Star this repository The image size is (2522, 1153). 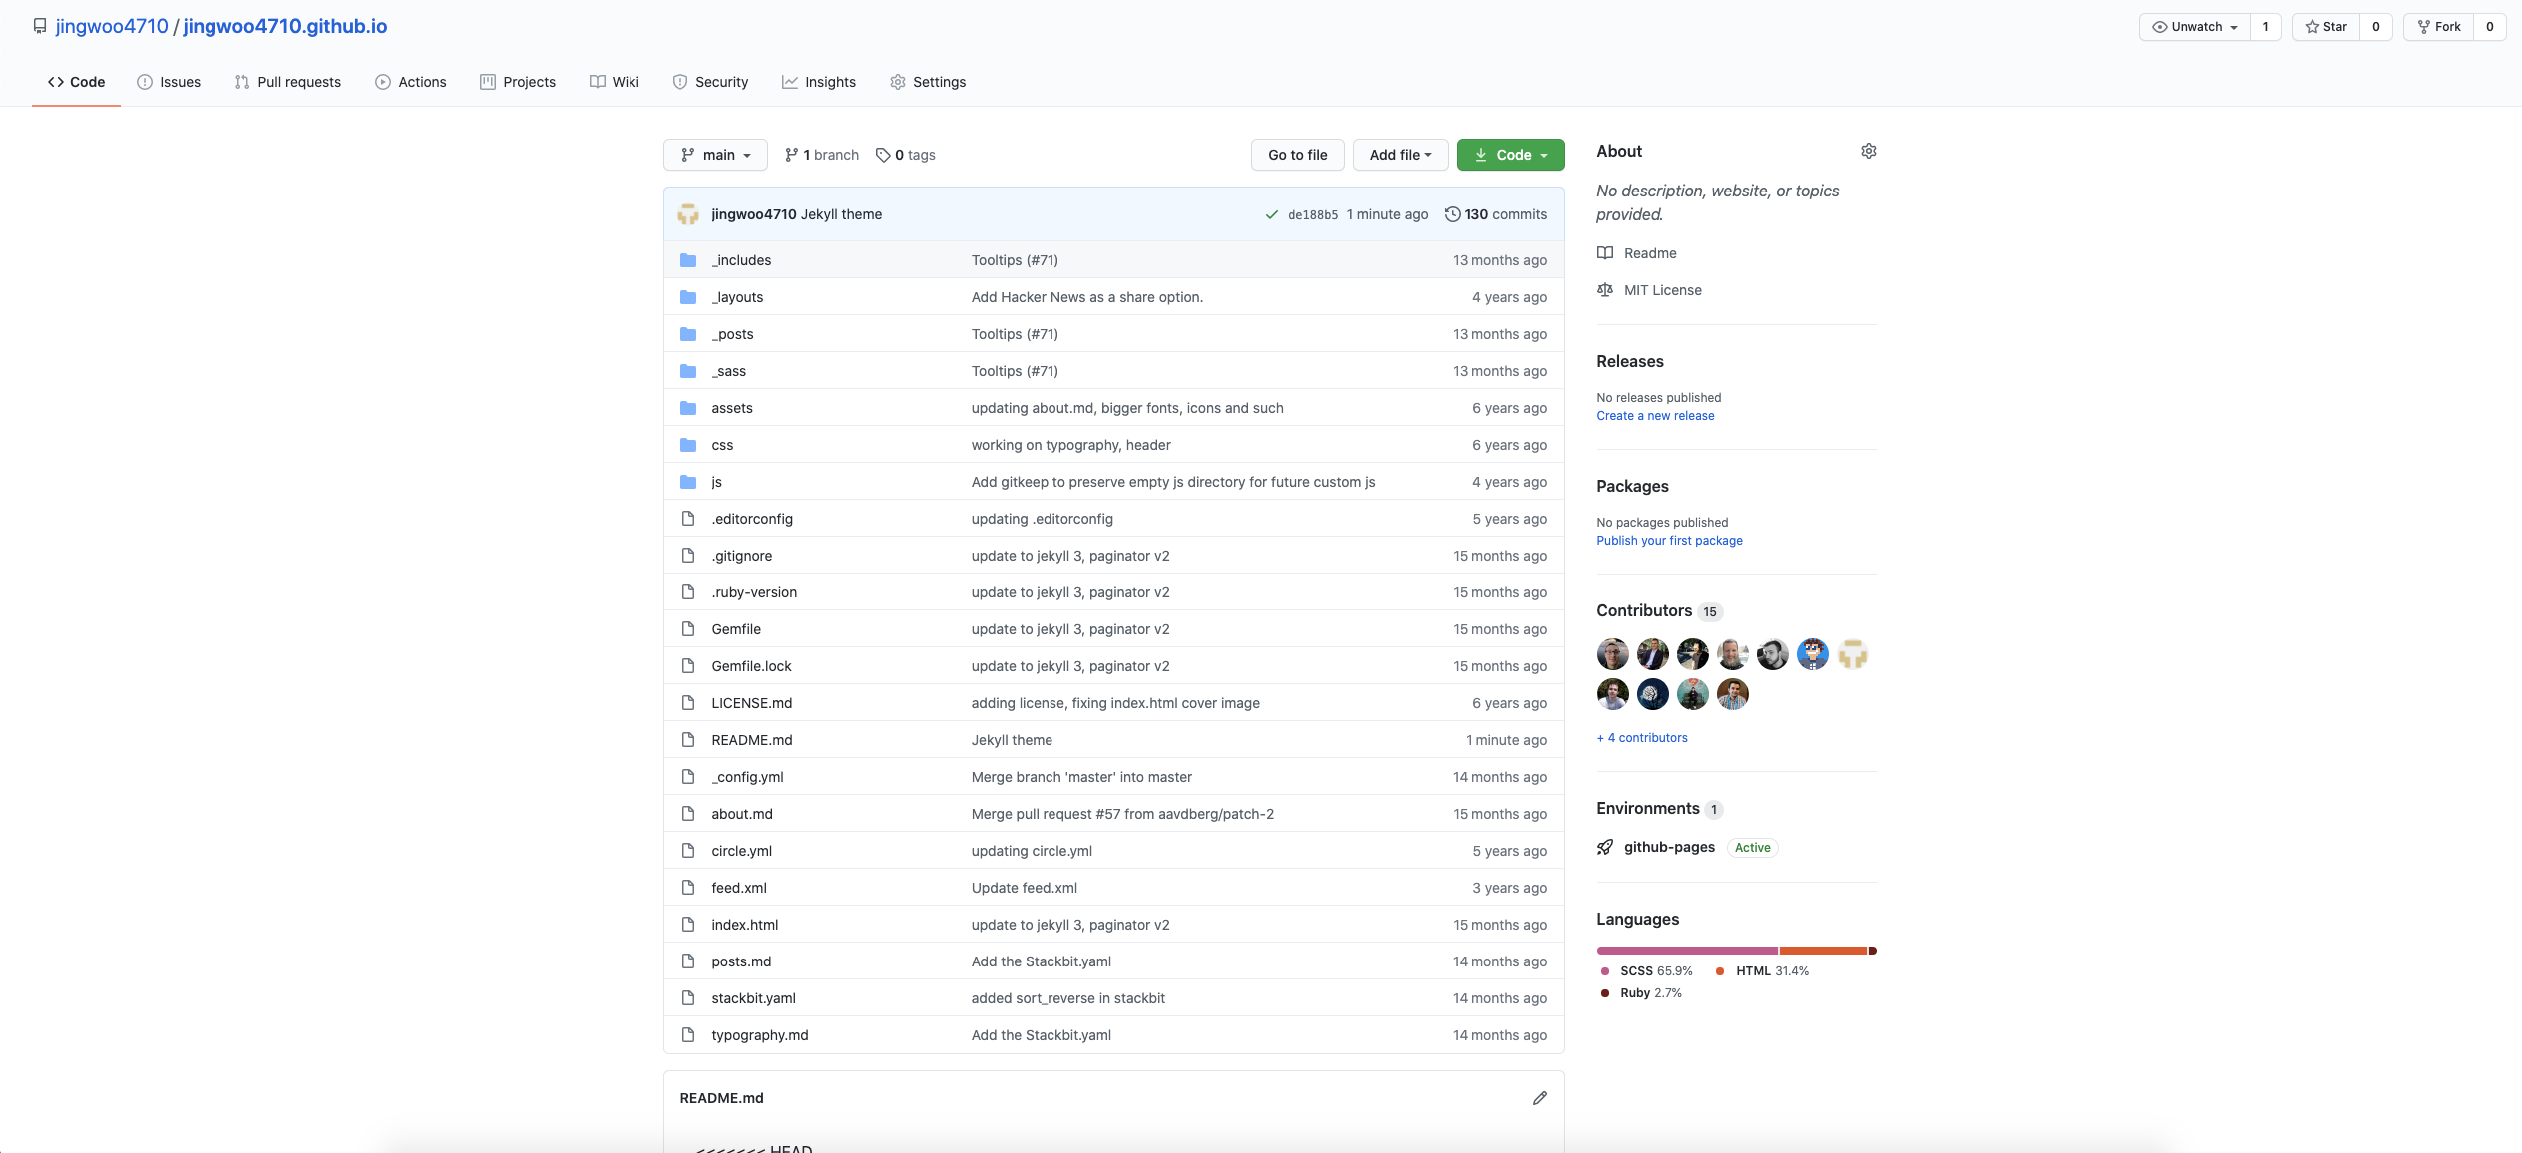[x=2325, y=27]
